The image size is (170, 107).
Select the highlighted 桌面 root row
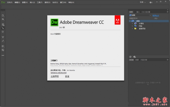coord(149,21)
